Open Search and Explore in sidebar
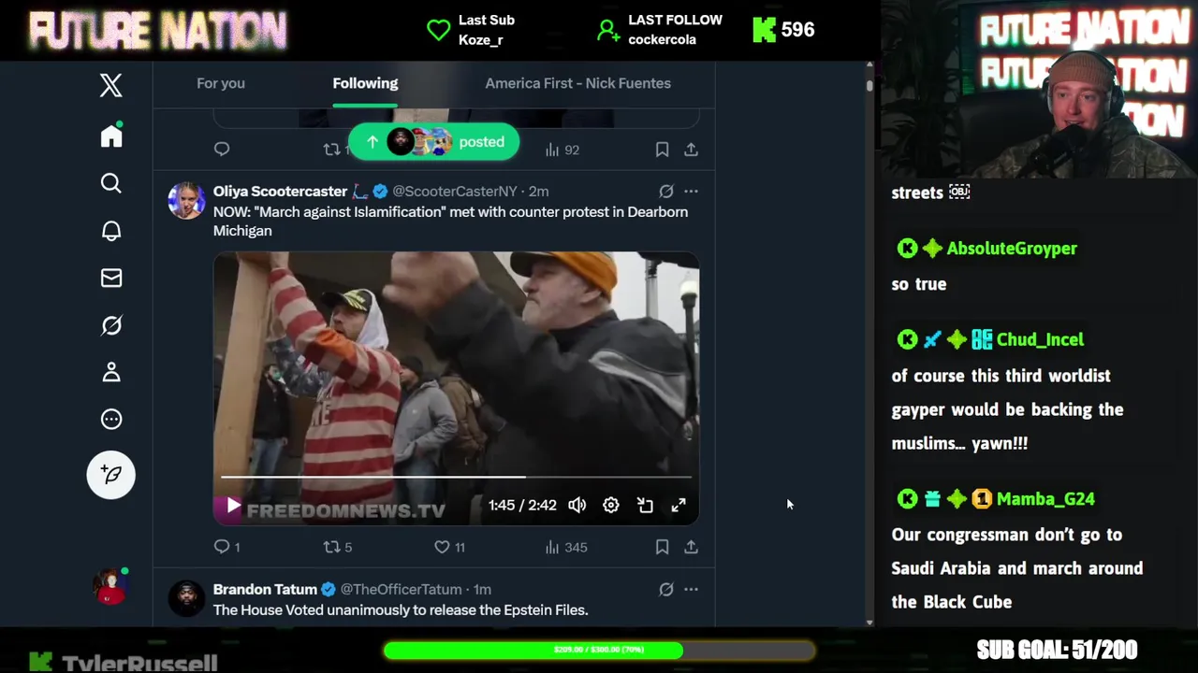1198x673 pixels. [111, 183]
